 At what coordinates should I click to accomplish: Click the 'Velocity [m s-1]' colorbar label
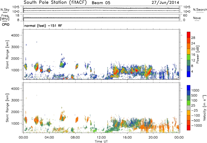pyautogui.click(x=204, y=108)
